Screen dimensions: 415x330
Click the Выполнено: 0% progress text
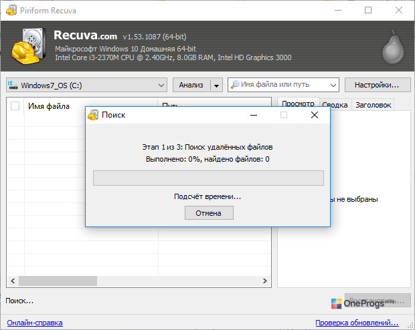coord(207,159)
